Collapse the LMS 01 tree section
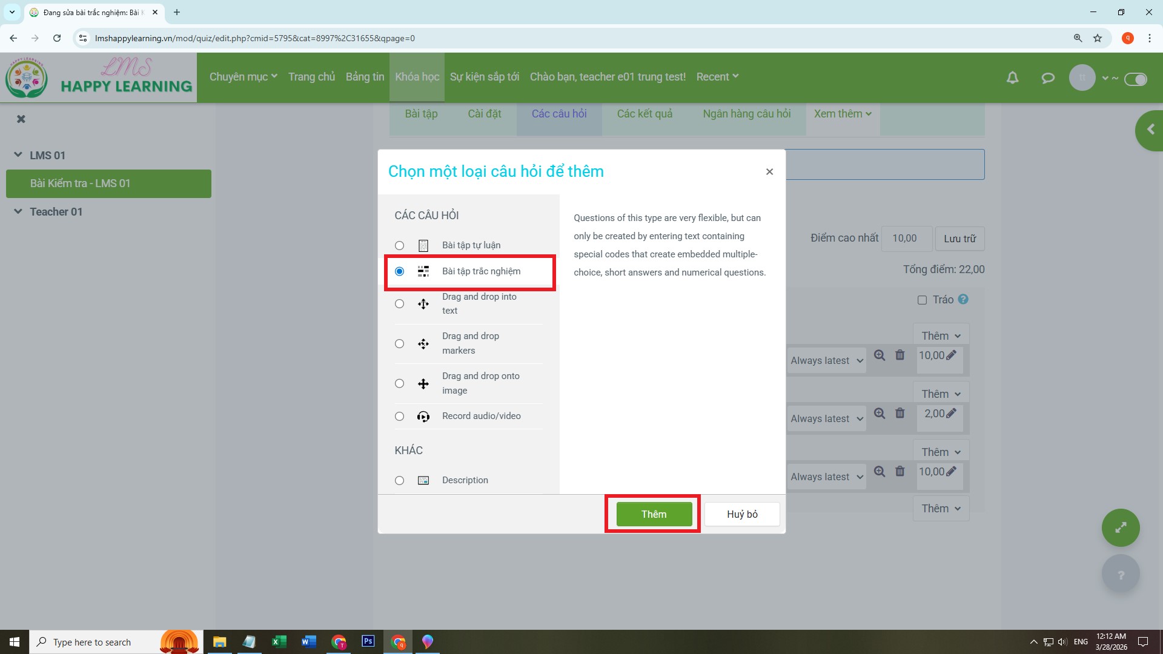This screenshot has height=654, width=1163. click(x=18, y=155)
